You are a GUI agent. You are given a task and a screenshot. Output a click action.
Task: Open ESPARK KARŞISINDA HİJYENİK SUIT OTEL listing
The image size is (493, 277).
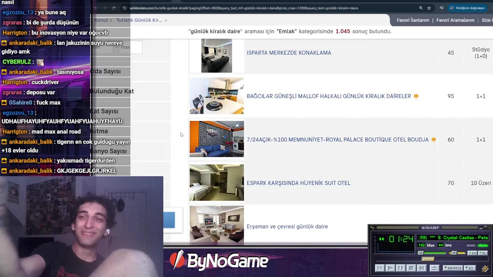point(298,183)
